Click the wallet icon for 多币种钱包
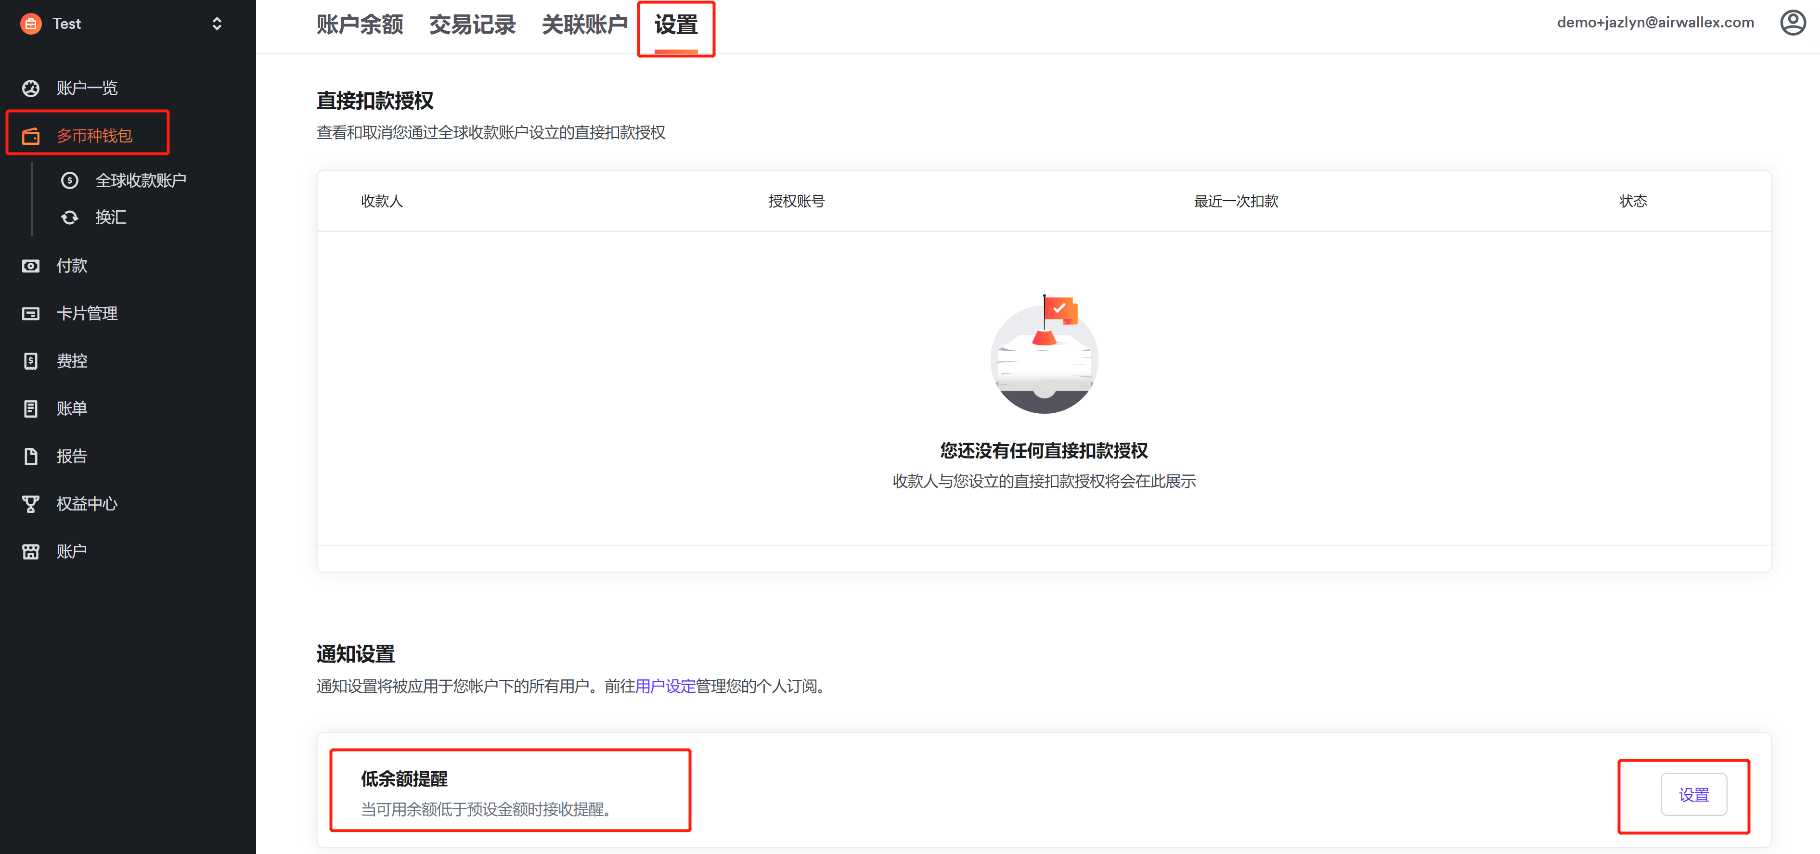 (x=30, y=136)
